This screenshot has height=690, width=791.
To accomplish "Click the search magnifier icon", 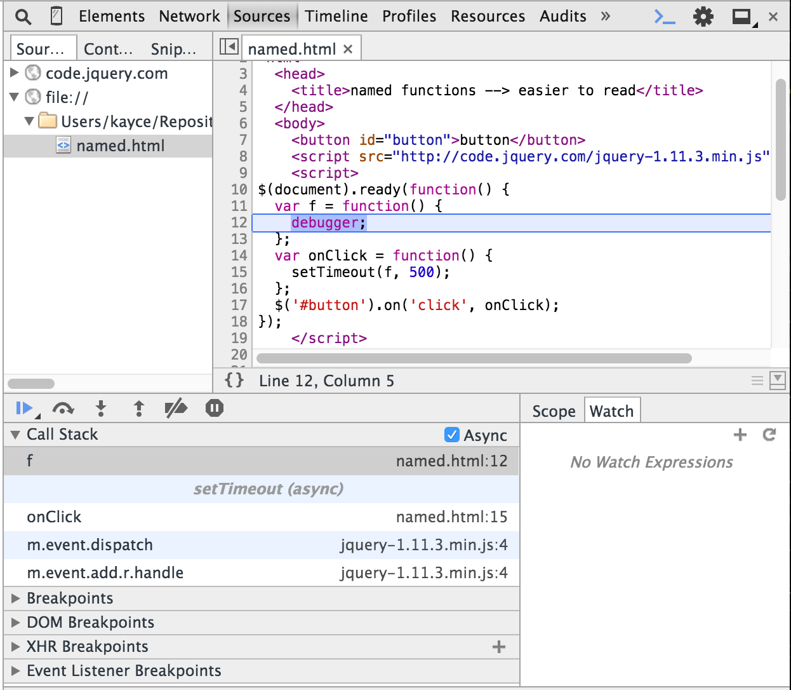I will coord(23,17).
